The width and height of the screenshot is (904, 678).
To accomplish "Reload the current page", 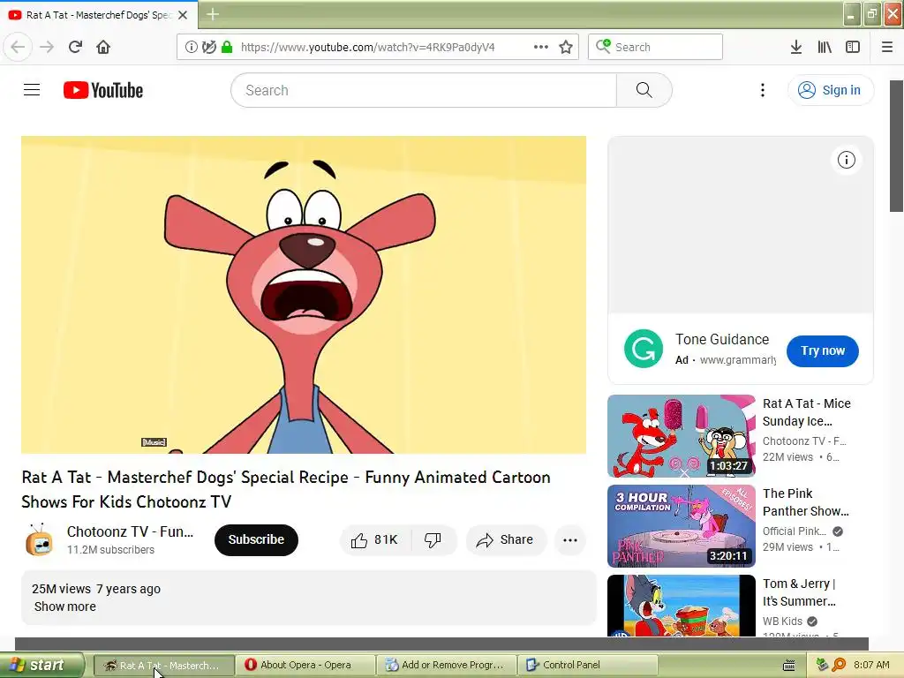I will (75, 47).
